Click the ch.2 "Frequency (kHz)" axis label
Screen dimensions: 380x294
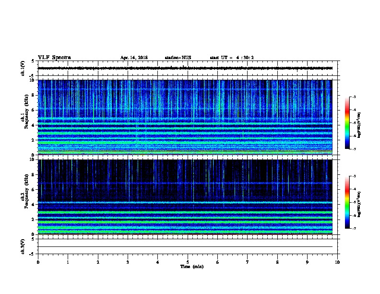pos(26,191)
